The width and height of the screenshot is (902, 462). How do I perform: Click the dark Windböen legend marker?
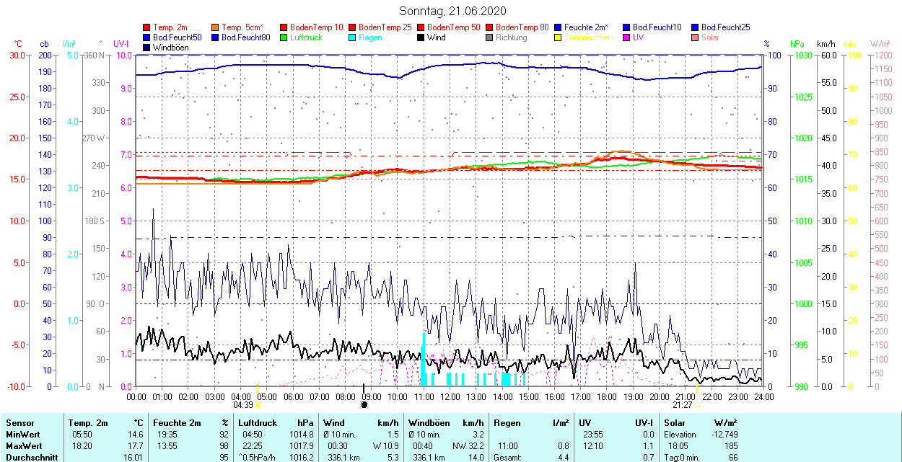[147, 48]
